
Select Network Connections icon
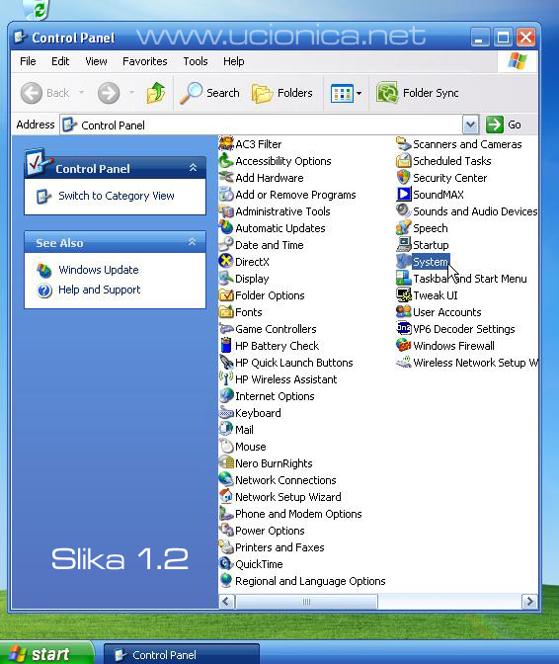(226, 480)
